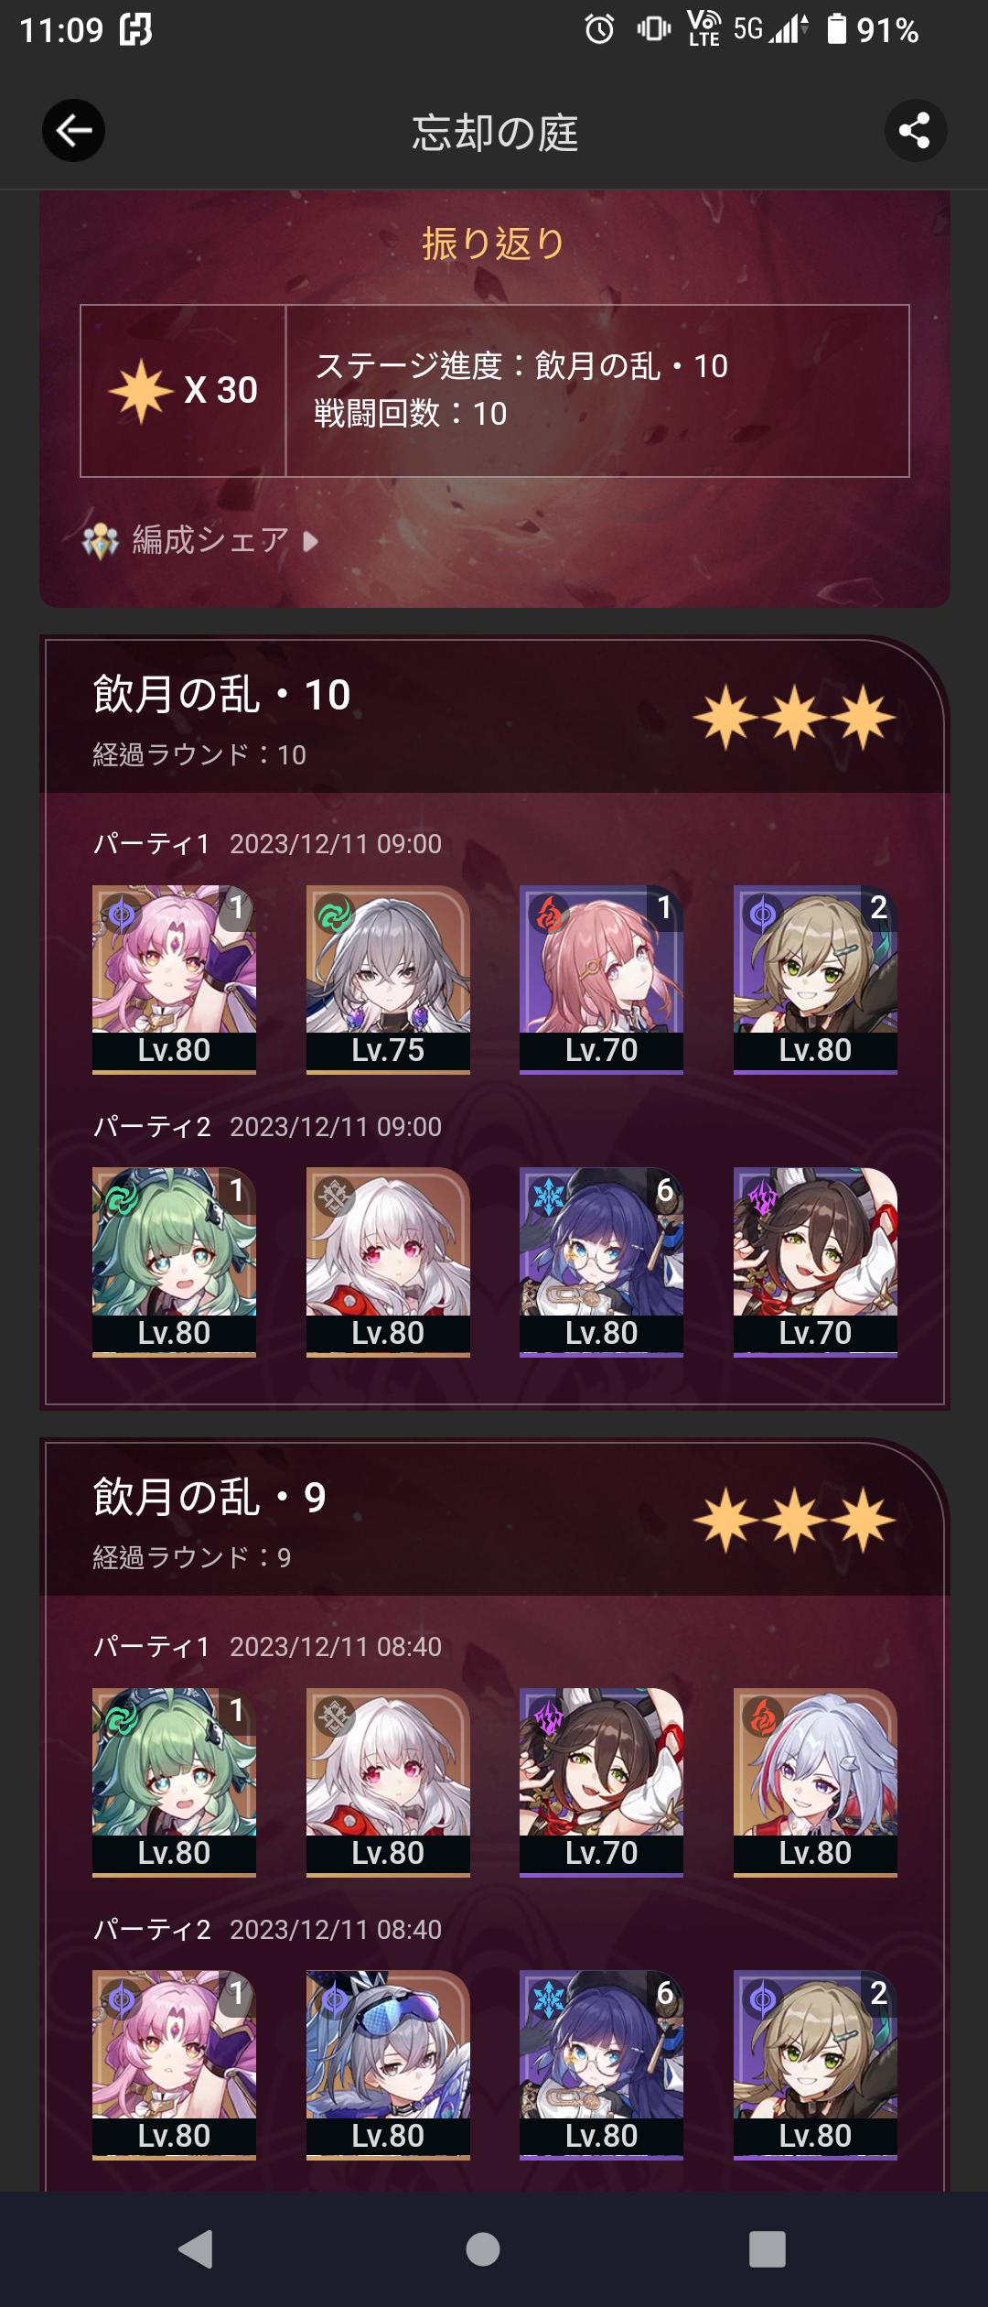Screen dimensions: 988x2307
Task: Select white-haired Lv.80 character in 飲月の乱・10 Party 2
Action: (x=388, y=1262)
